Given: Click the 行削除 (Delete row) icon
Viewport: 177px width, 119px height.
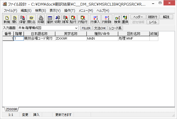Looking at the screenshot, I should pos(107,19).
